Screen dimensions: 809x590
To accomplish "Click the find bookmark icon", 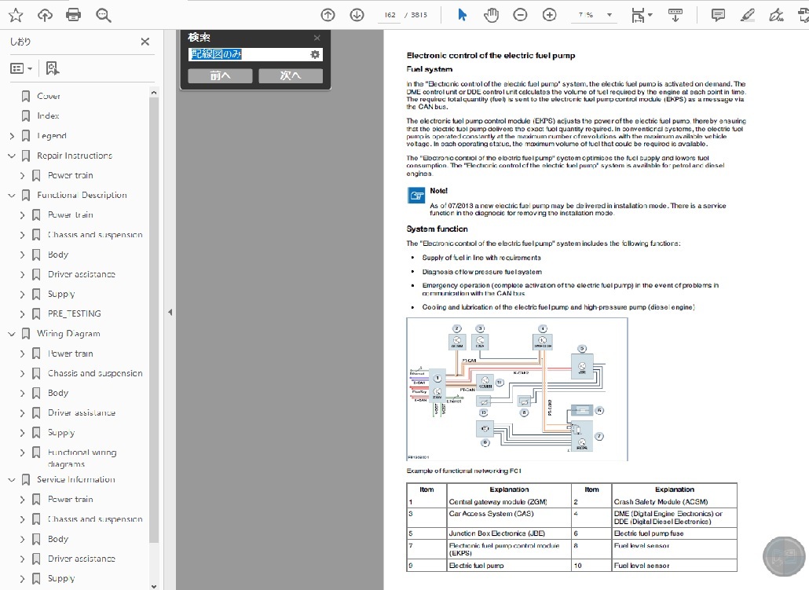I will (52, 68).
